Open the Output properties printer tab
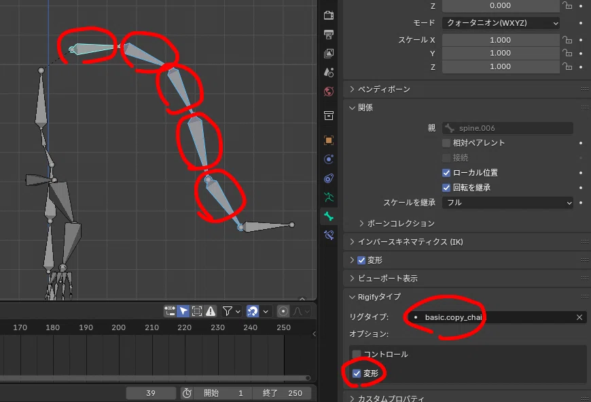The width and height of the screenshot is (591, 402). tap(329, 35)
